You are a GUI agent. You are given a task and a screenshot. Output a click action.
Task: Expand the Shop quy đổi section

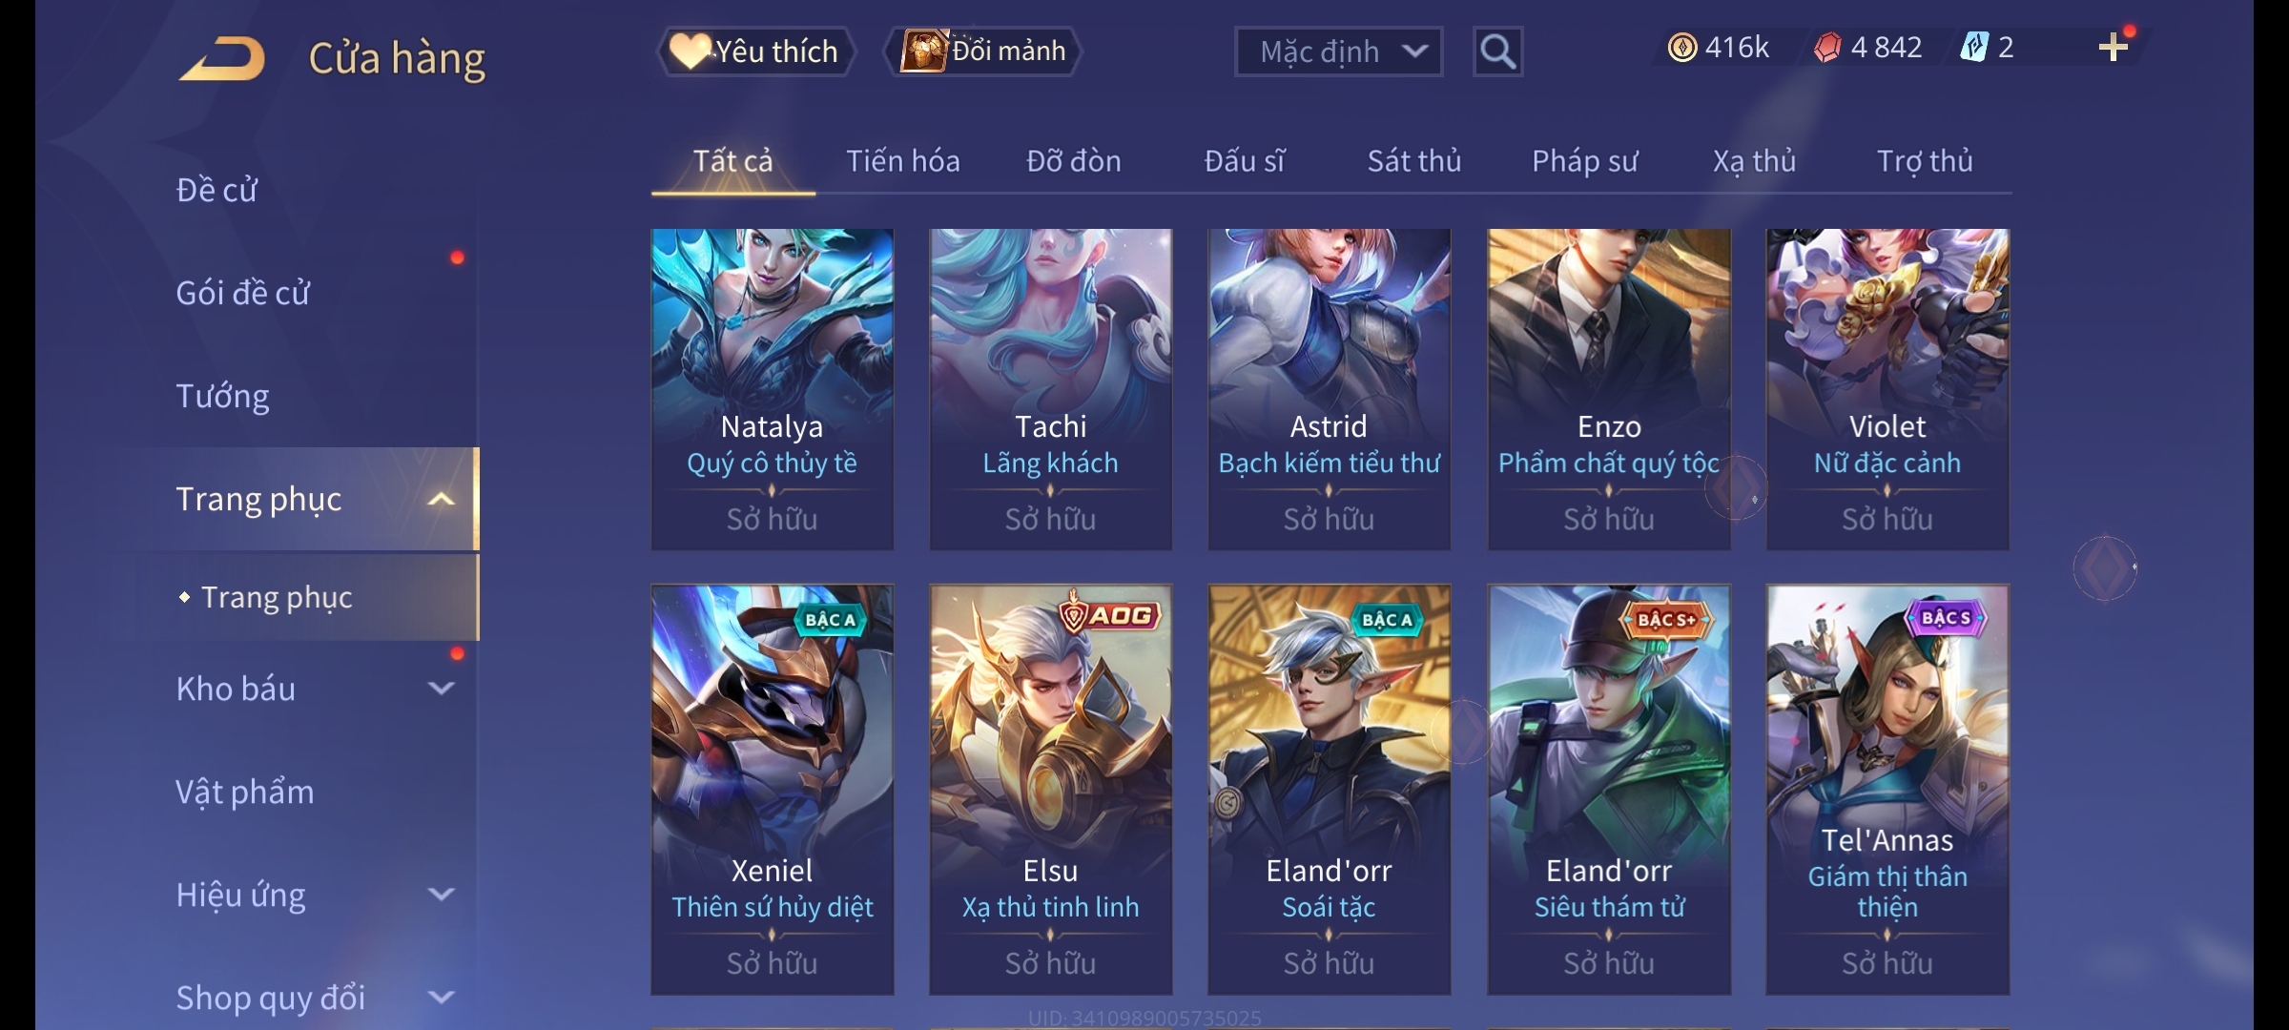(441, 998)
